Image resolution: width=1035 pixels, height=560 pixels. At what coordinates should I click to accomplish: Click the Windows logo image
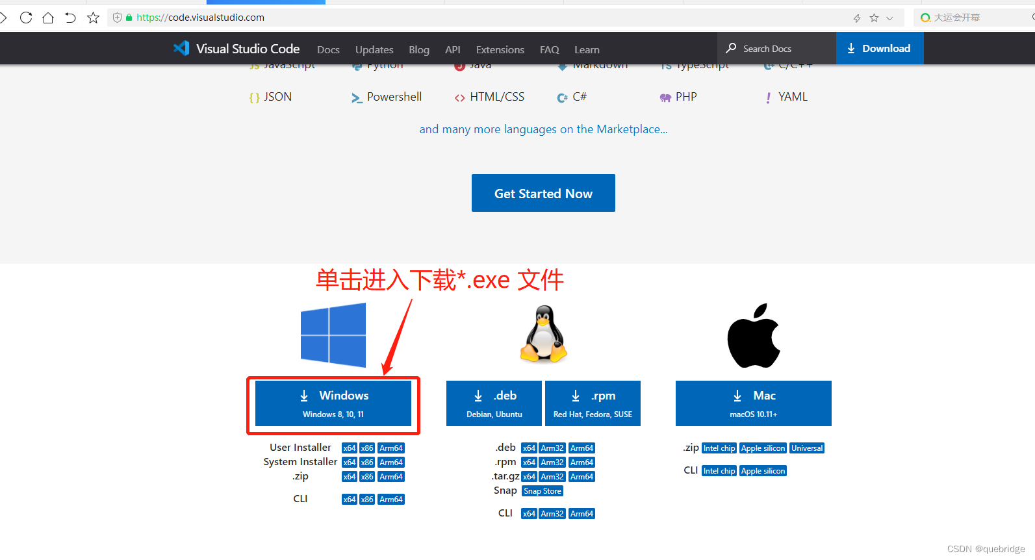(333, 335)
